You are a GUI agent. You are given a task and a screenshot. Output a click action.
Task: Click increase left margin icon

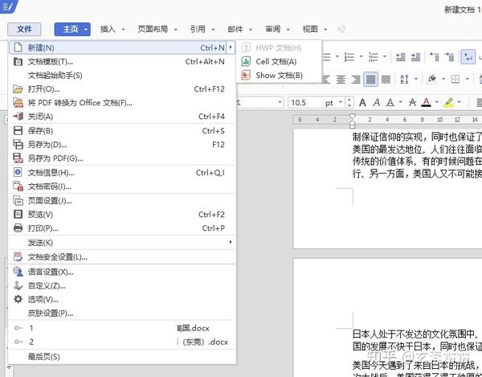pyautogui.click(x=415, y=57)
